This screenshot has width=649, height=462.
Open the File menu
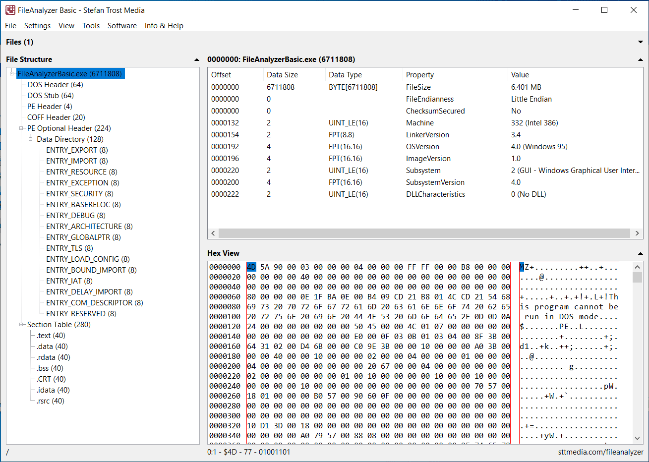[x=10, y=26]
